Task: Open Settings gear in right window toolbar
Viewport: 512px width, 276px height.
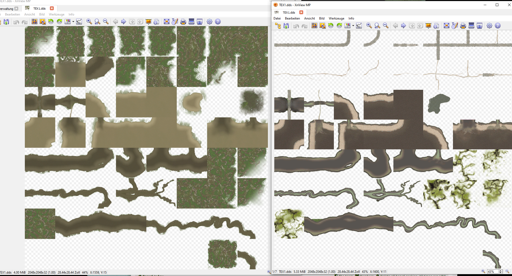Action: tap(489, 26)
